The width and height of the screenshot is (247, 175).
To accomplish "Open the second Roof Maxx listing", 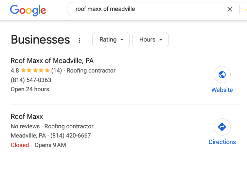I will tap(27, 117).
